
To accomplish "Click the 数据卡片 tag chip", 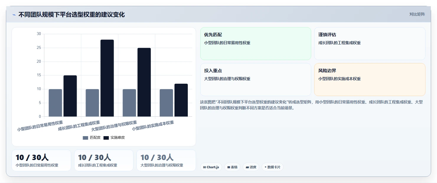I will pos(272,167).
